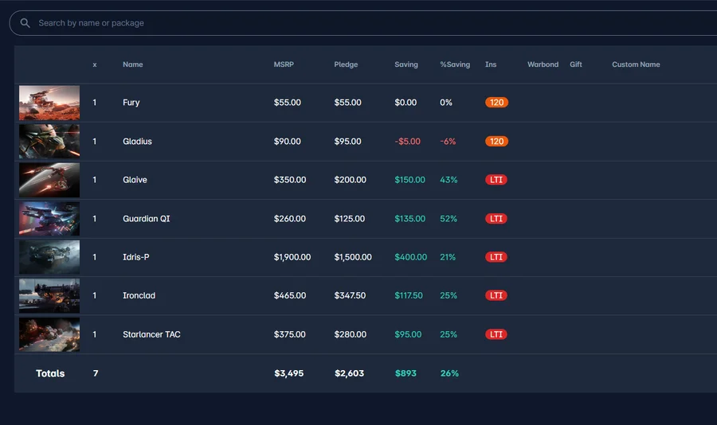The height and width of the screenshot is (425, 717).
Task: Open the Gladius ship thumbnail
Action: click(x=49, y=141)
